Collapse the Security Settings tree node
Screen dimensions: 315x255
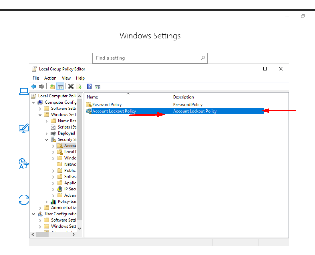47,140
